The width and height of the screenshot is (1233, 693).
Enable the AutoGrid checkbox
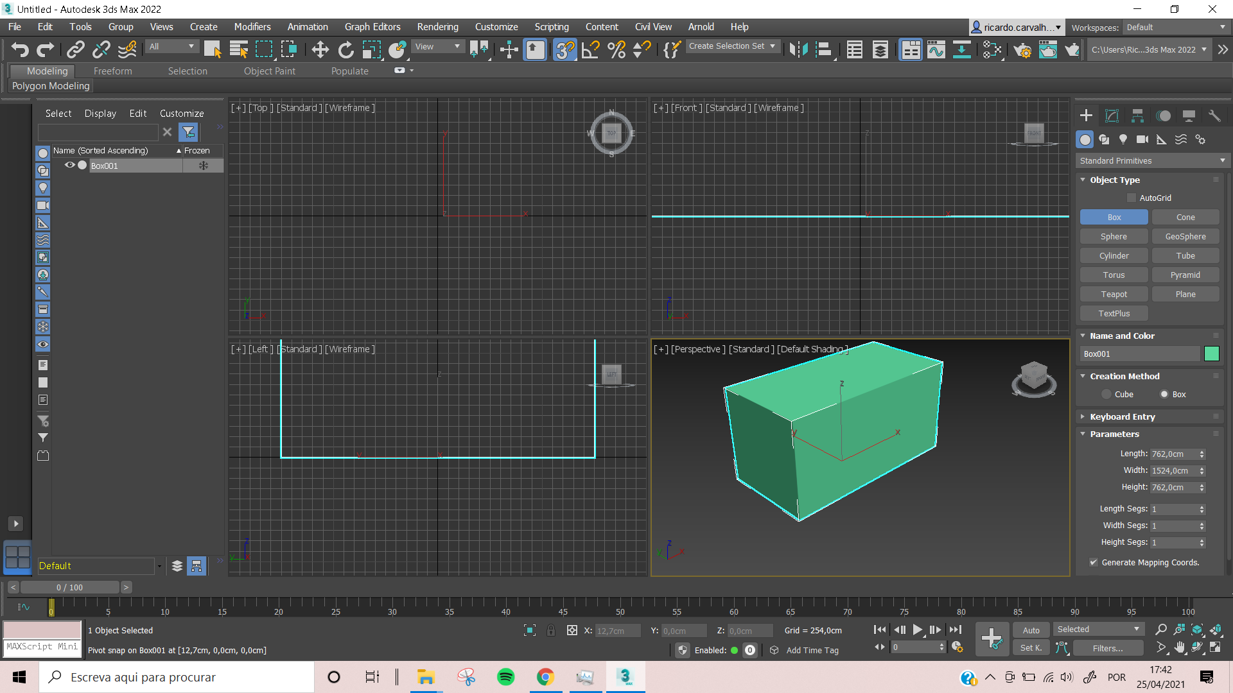(x=1132, y=198)
